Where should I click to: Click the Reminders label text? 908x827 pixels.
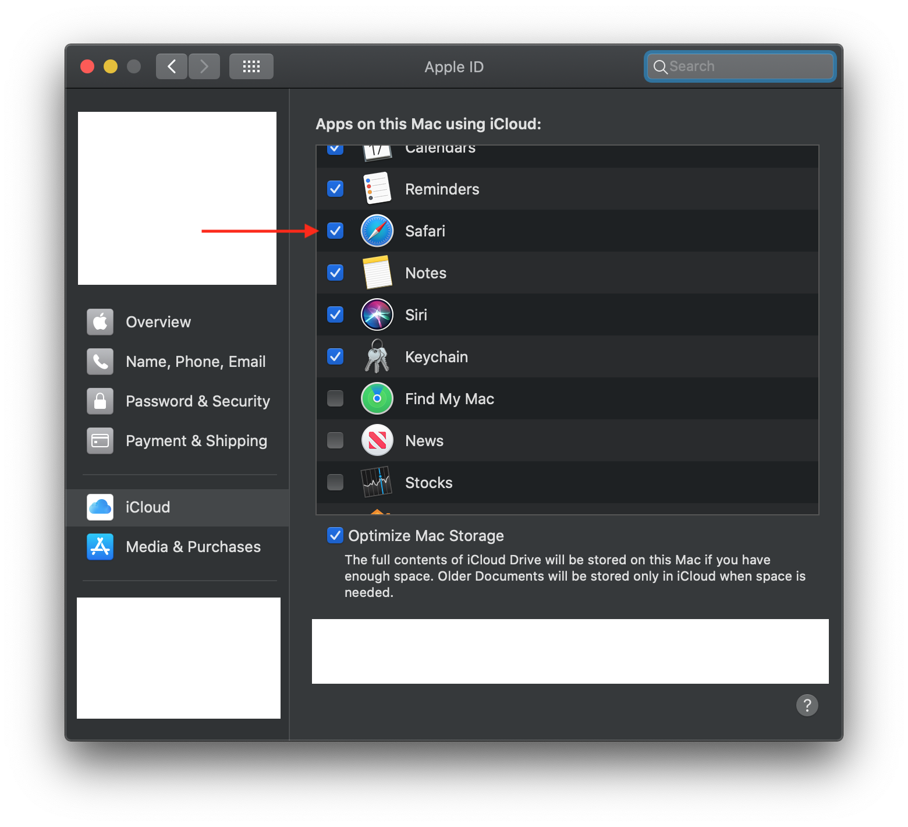click(442, 189)
